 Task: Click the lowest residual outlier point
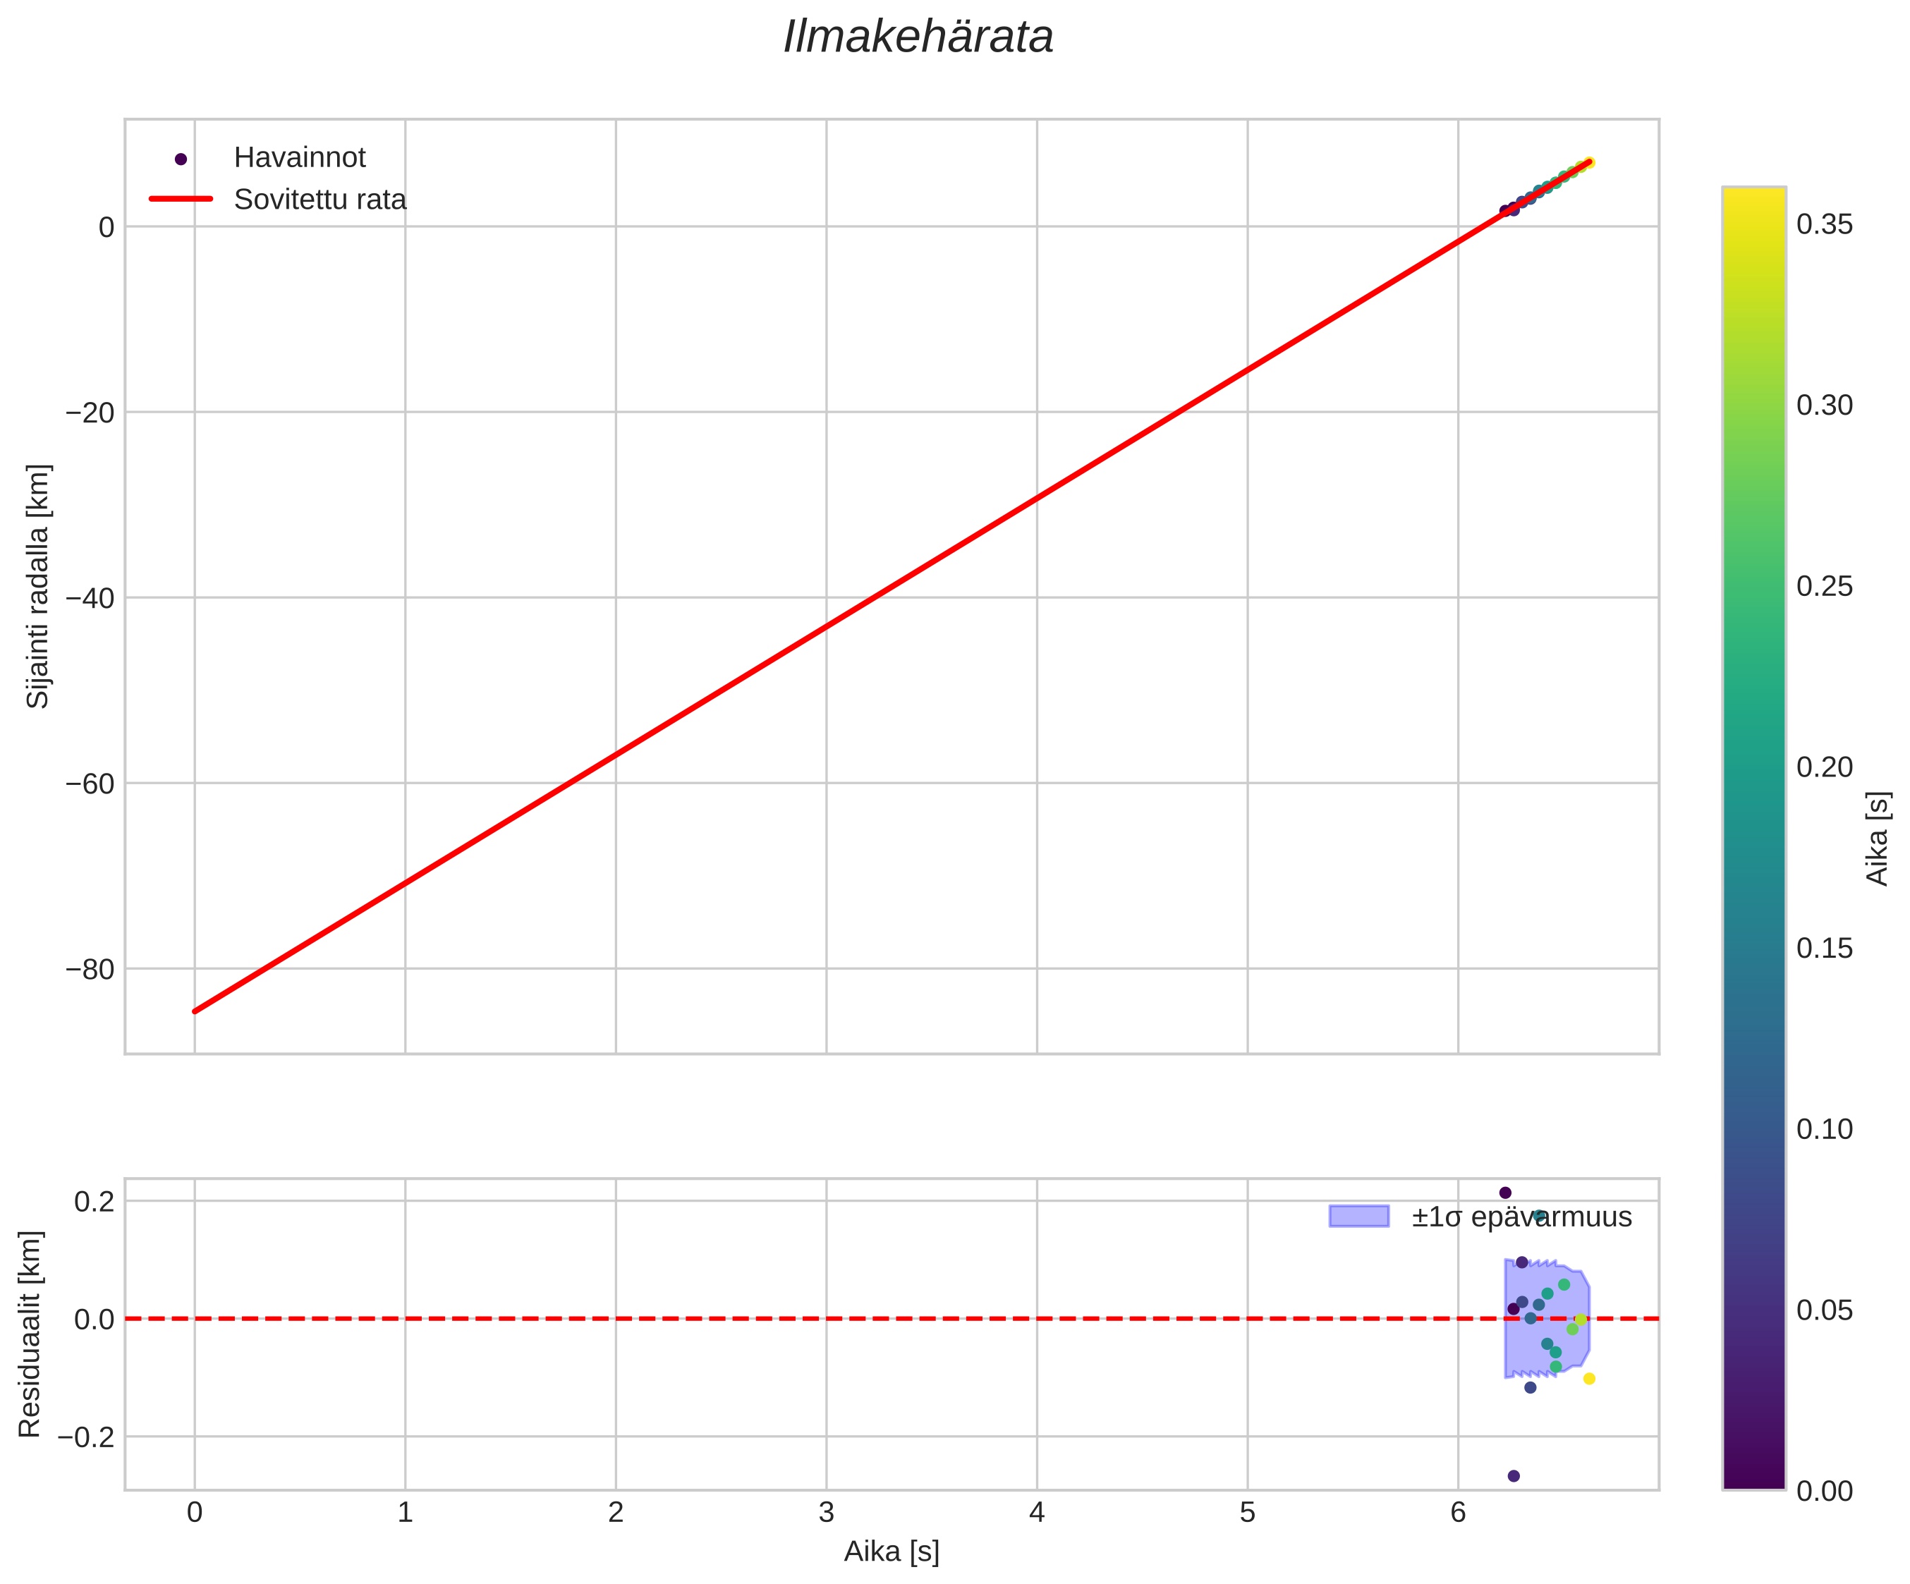1514,1476
